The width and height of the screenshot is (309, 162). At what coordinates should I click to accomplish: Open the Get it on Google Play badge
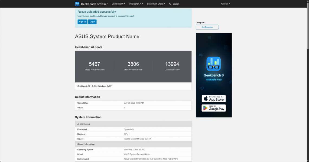click(214, 108)
